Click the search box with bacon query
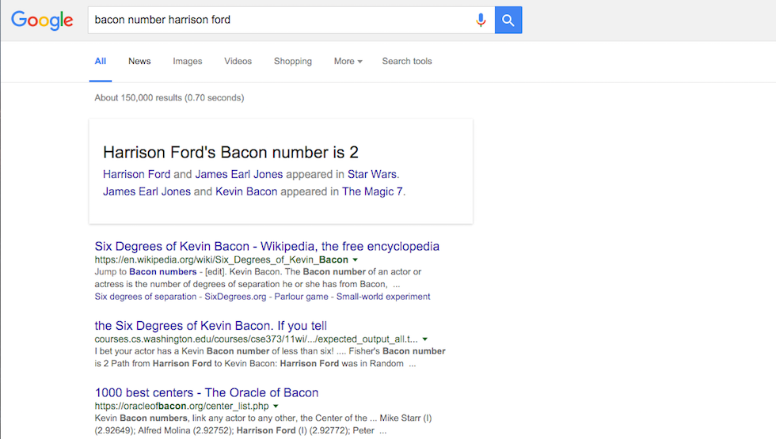This screenshot has width=776, height=439. [x=277, y=20]
